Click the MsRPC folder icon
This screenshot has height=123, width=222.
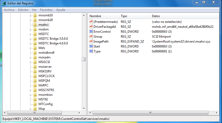tap(35, 85)
